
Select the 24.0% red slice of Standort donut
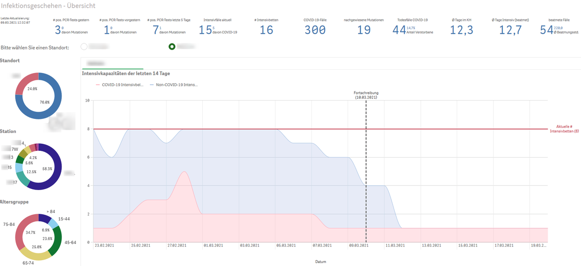pyautogui.click(x=25, y=83)
